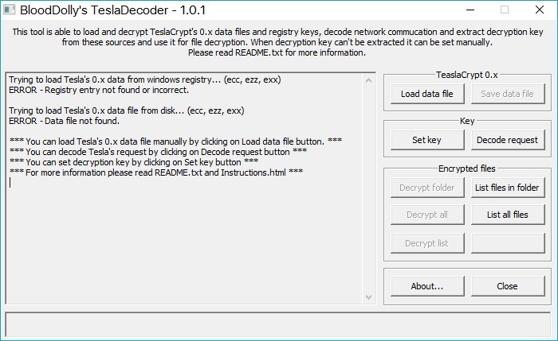Click the line mentioning Load data file button
Screen dimensions: 558x341
click(176, 141)
